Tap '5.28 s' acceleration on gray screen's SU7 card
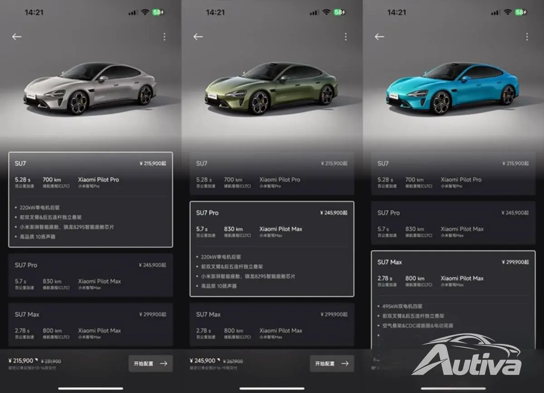Screen dimensions: 544x393 23,180
